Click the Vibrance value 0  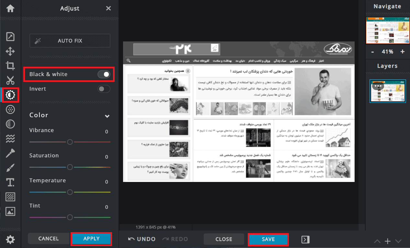pyautogui.click(x=107, y=132)
